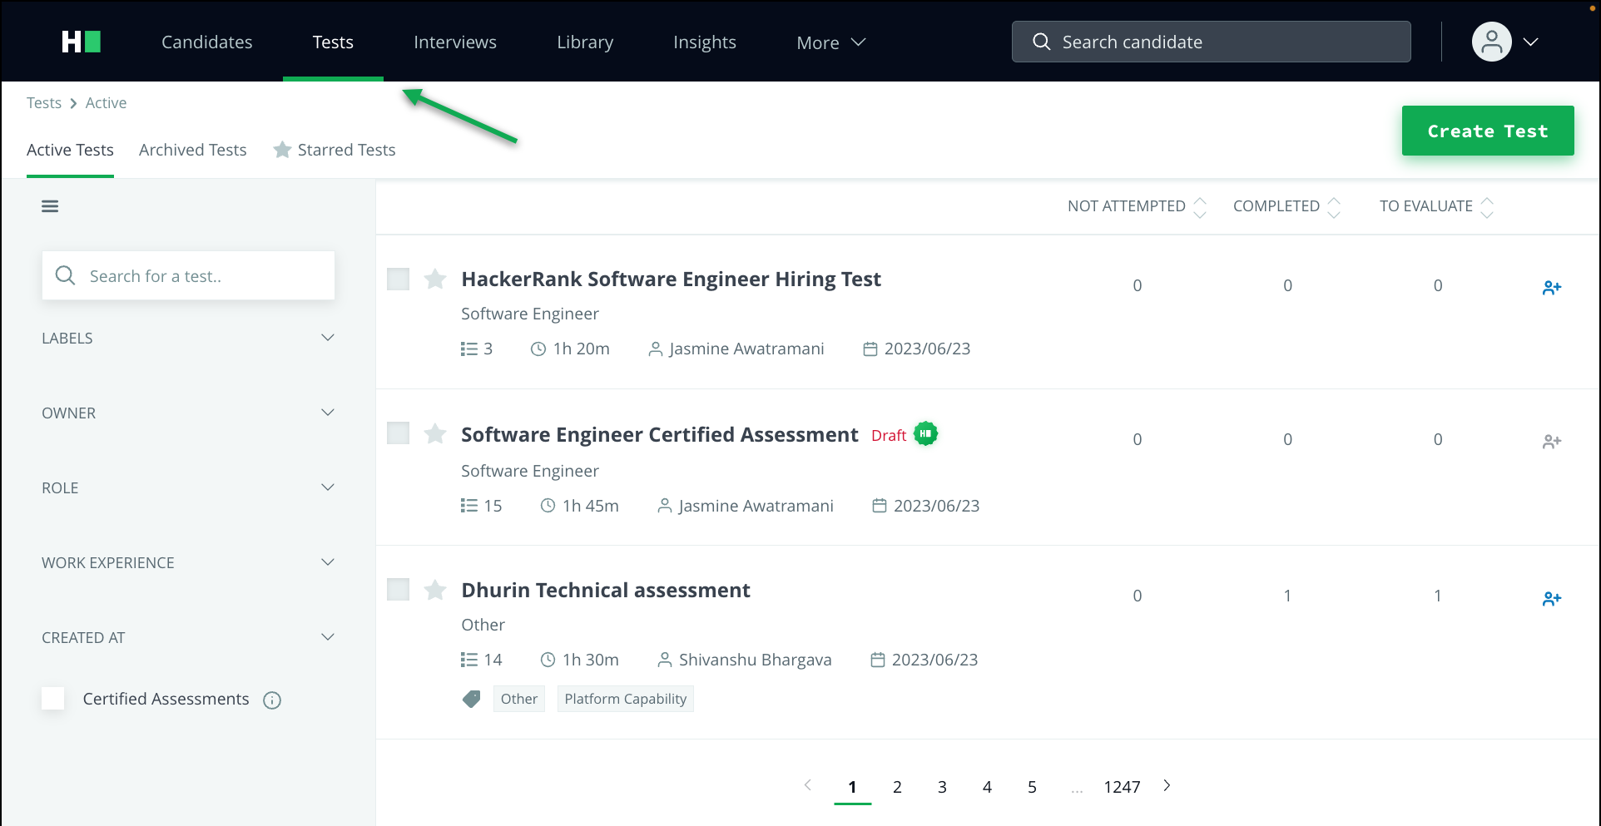Sort by Not Attempted column arrows
The height and width of the screenshot is (826, 1601).
[1200, 207]
